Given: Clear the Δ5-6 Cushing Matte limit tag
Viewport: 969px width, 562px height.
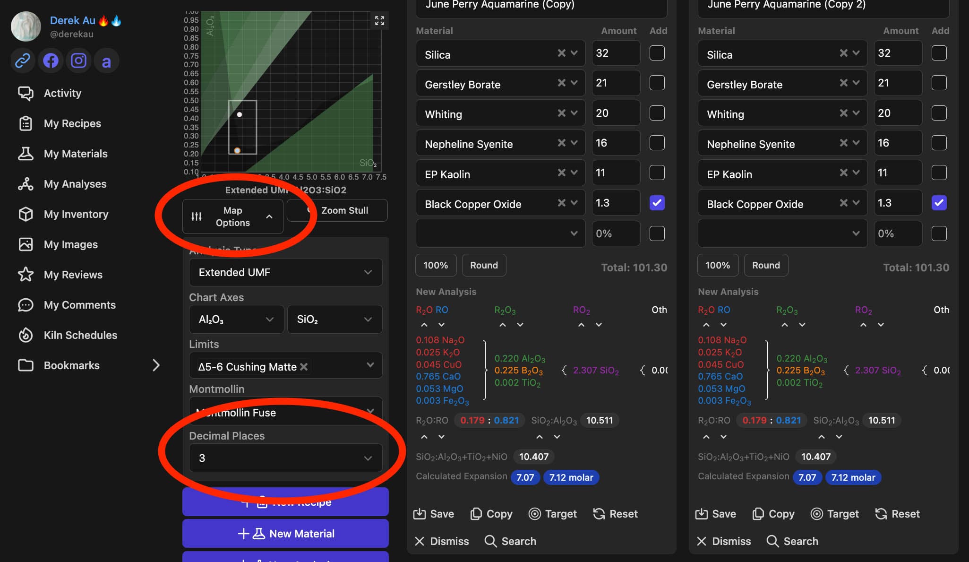Looking at the screenshot, I should (304, 367).
